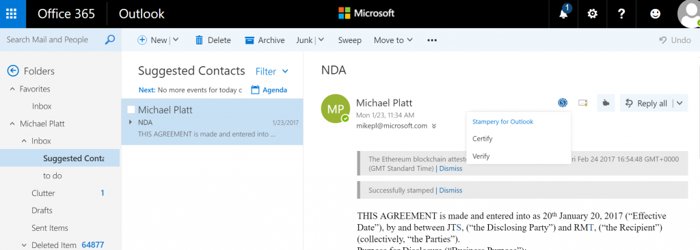700x250 pixels.
Task: Open the Reply all dropdown arrow
Action: pyautogui.click(x=679, y=103)
